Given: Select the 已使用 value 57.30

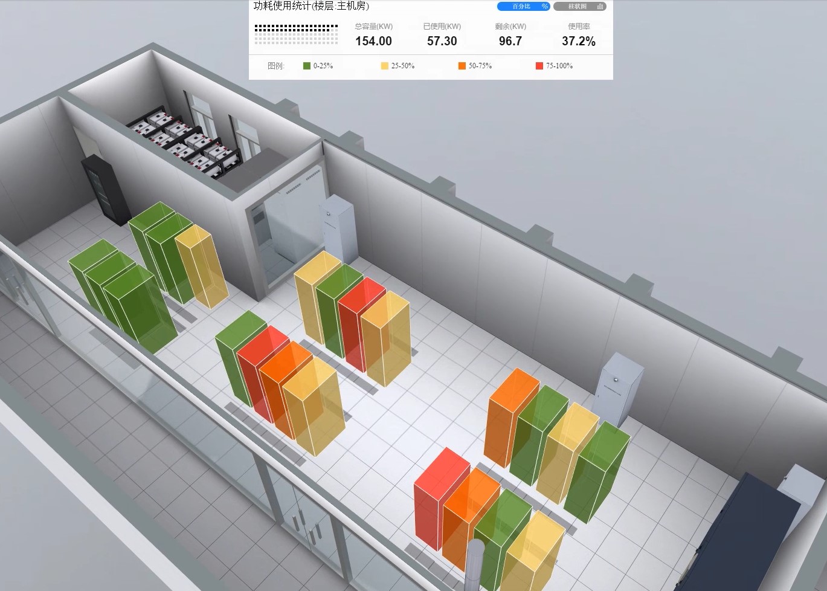Looking at the screenshot, I should 442,41.
